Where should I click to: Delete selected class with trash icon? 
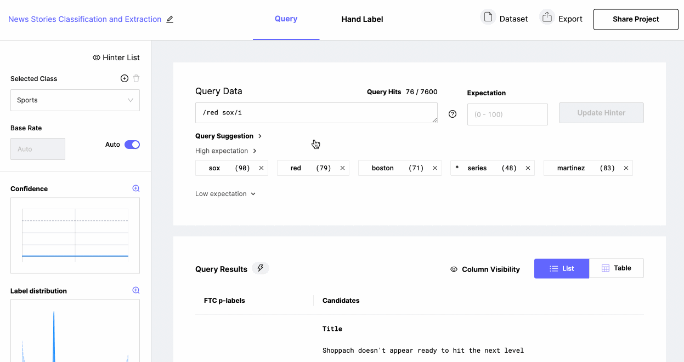pos(136,78)
